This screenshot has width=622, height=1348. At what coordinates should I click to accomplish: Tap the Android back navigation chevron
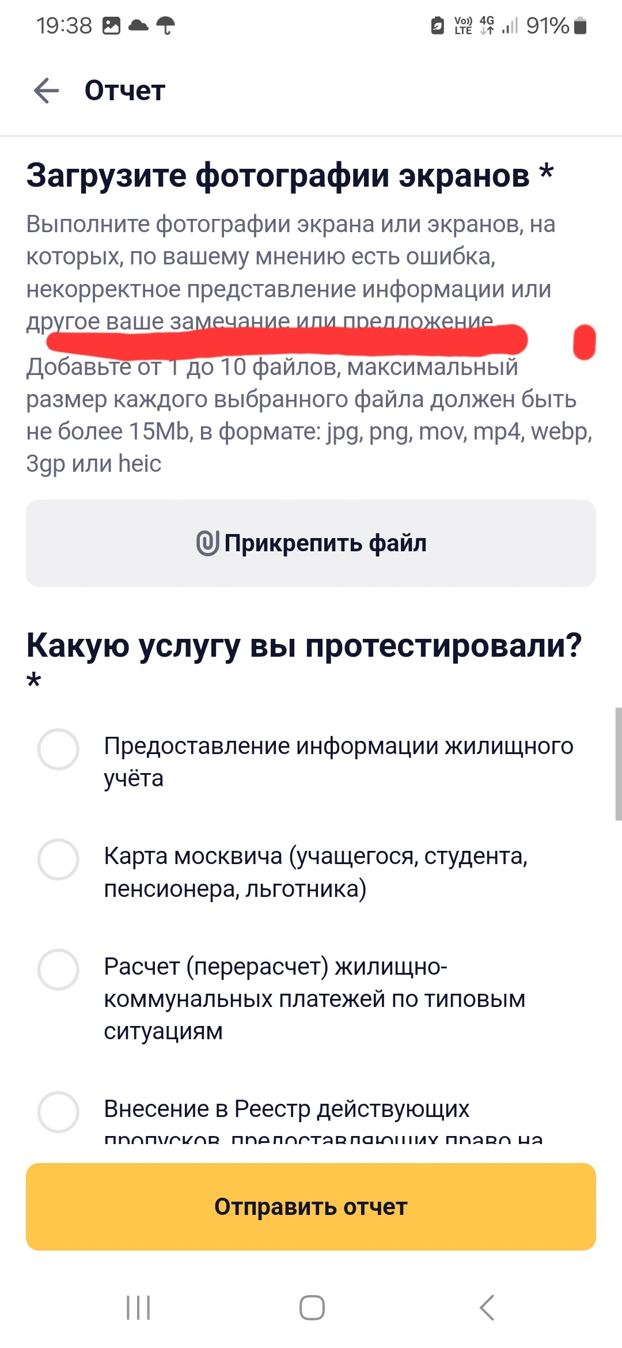pyautogui.click(x=487, y=1307)
